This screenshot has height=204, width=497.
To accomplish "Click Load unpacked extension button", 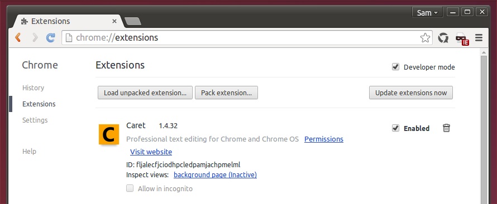I will pyautogui.click(x=145, y=93).
